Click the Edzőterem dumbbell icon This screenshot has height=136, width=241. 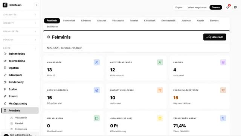click(x=5, y=75)
